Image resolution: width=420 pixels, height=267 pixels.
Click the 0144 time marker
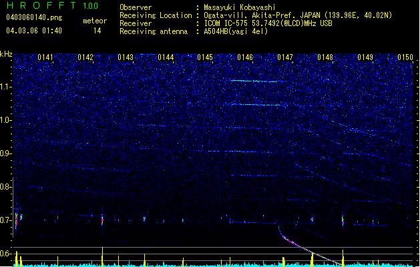pyautogui.click(x=166, y=57)
